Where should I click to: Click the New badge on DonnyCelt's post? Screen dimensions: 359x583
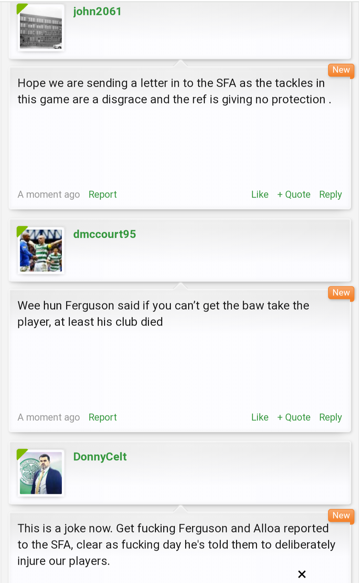[341, 516]
